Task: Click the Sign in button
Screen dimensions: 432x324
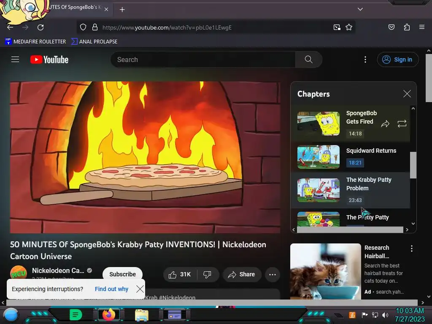Action: tap(397, 59)
